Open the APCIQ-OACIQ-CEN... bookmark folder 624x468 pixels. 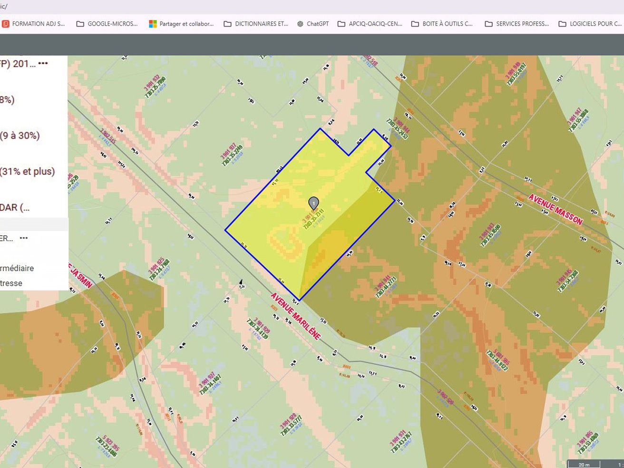[x=370, y=24]
